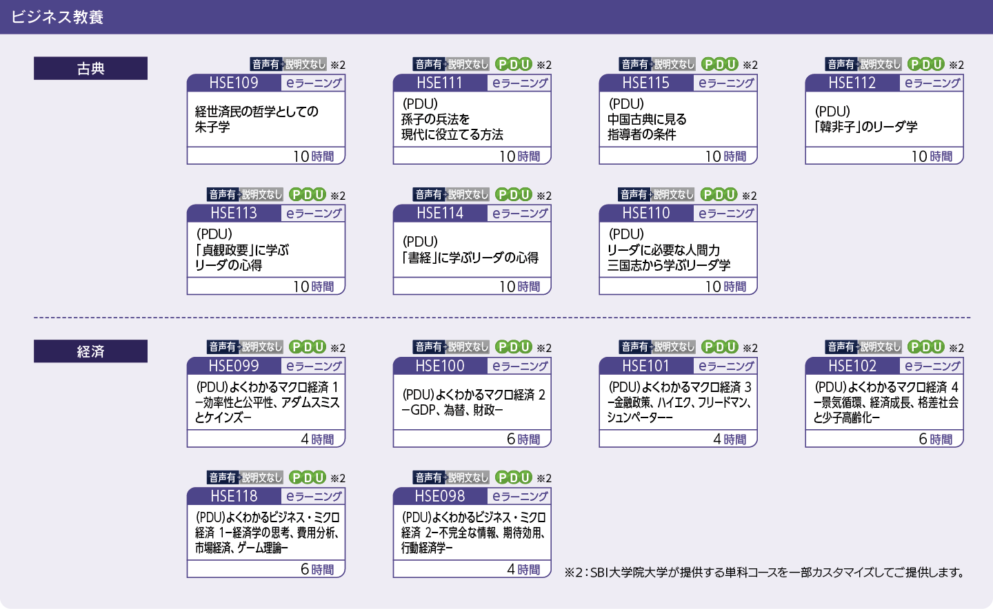Click the 音声有 badge above HSE099
The width and height of the screenshot is (993, 609).
coord(222,347)
